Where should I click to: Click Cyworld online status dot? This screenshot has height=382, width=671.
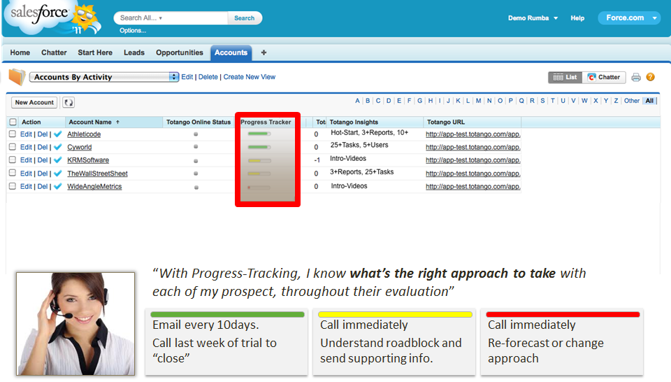[x=196, y=146]
